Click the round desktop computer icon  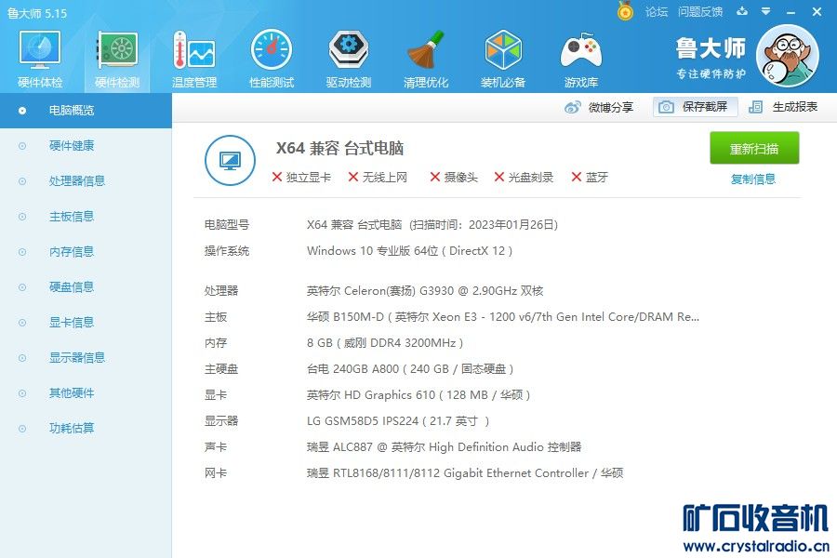click(x=230, y=160)
